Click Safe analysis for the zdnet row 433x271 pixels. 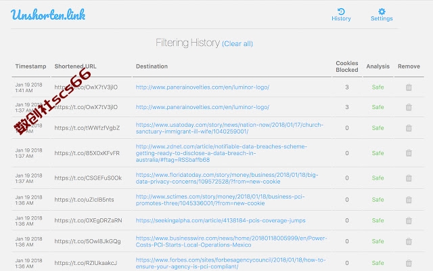point(378,153)
